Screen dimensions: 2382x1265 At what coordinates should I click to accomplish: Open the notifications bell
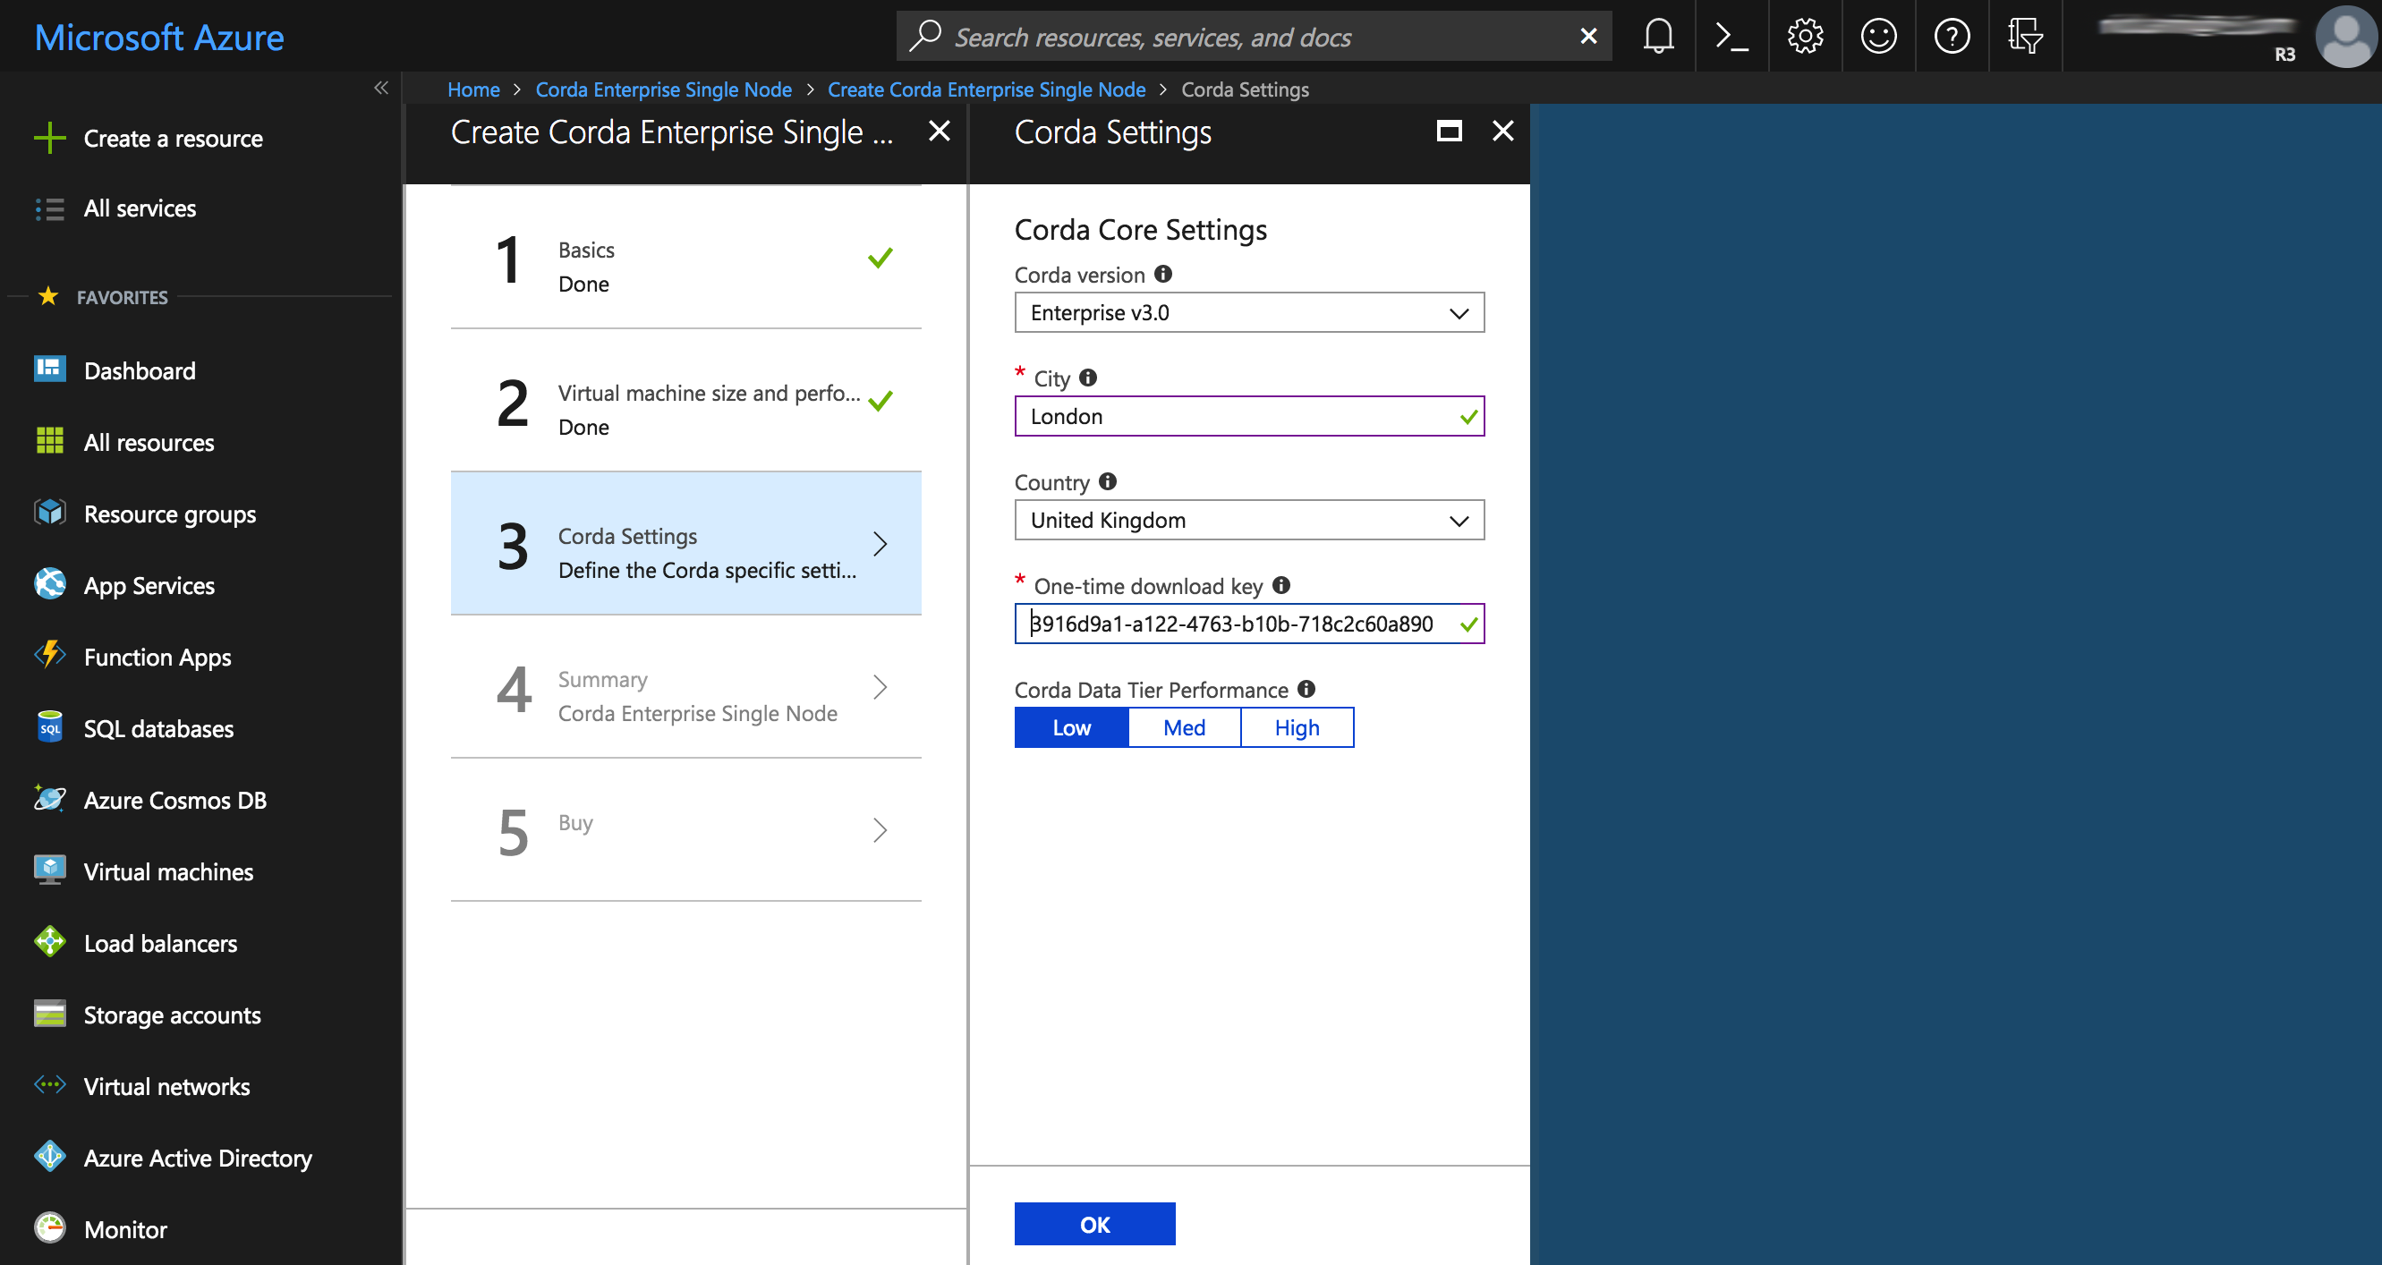(x=1658, y=36)
